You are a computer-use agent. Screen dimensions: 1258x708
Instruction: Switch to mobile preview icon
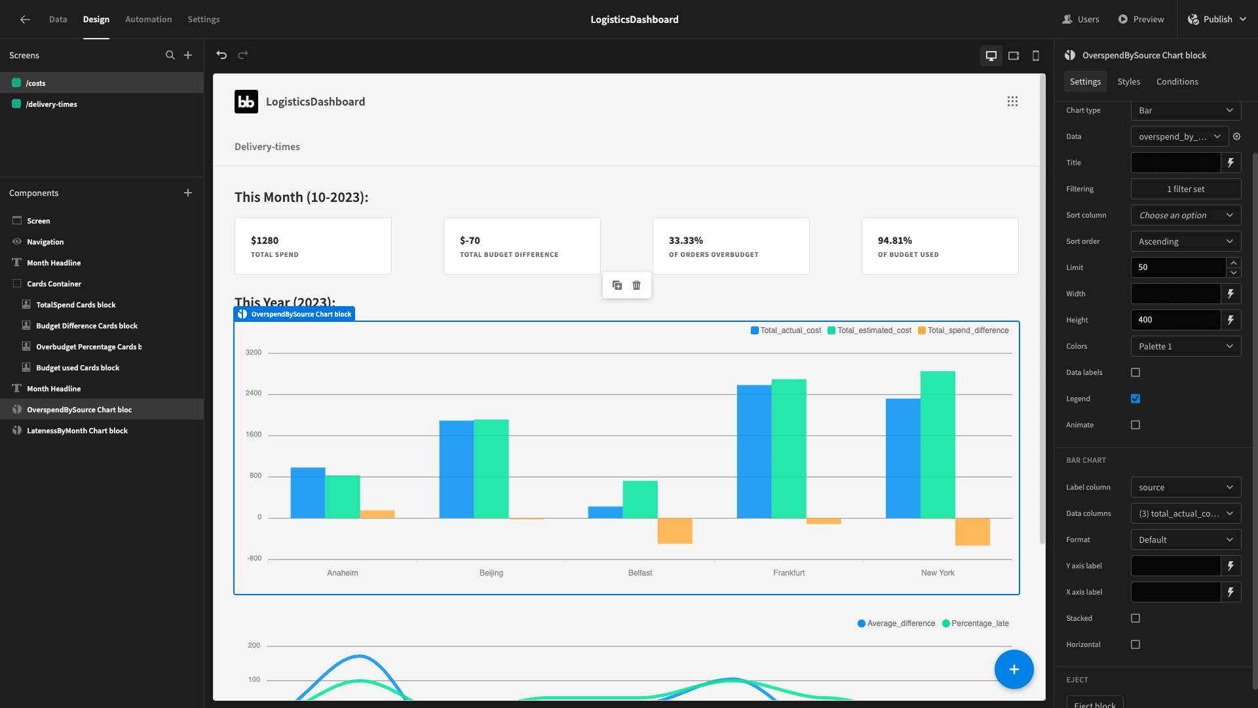[x=1036, y=56]
